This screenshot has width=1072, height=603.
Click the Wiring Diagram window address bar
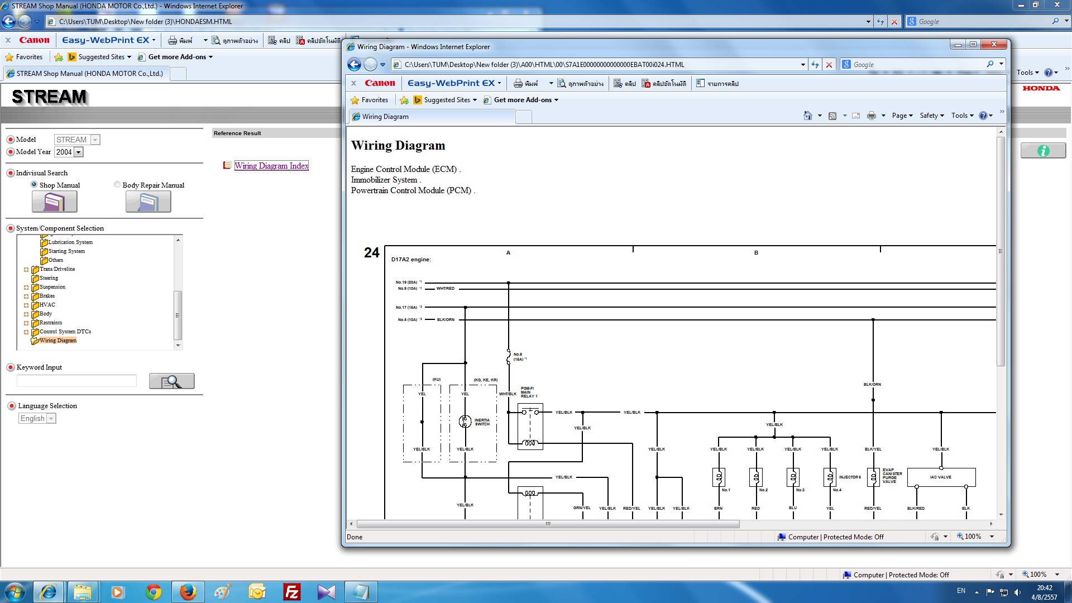[x=598, y=65]
